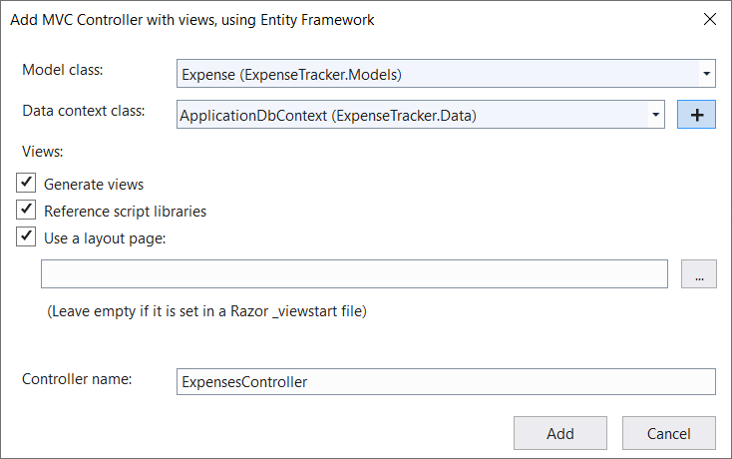Click the "Reference script libraries" label text
Image resolution: width=732 pixels, height=459 pixels.
pos(125,212)
